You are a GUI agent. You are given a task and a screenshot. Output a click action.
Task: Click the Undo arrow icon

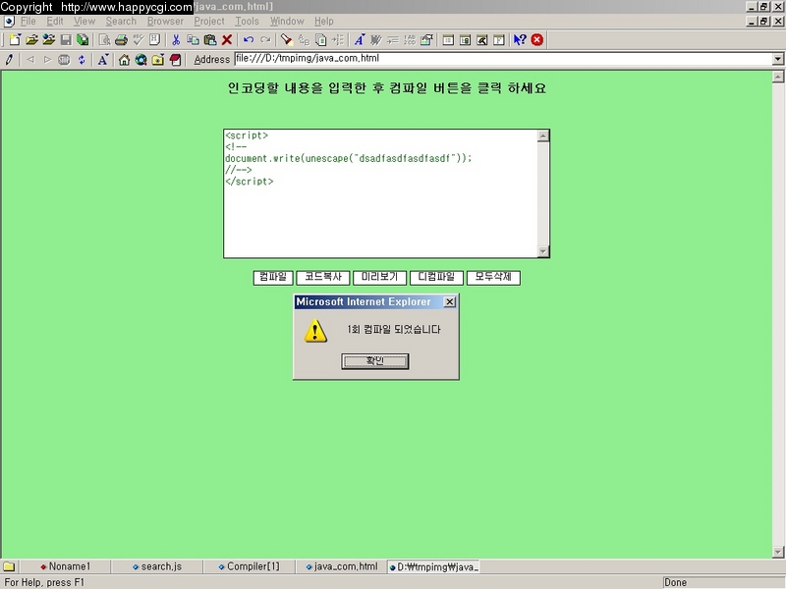click(x=249, y=40)
